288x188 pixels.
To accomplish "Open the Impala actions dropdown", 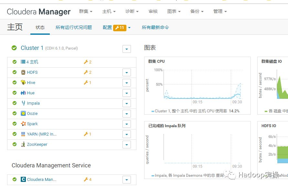I will [x=127, y=103].
